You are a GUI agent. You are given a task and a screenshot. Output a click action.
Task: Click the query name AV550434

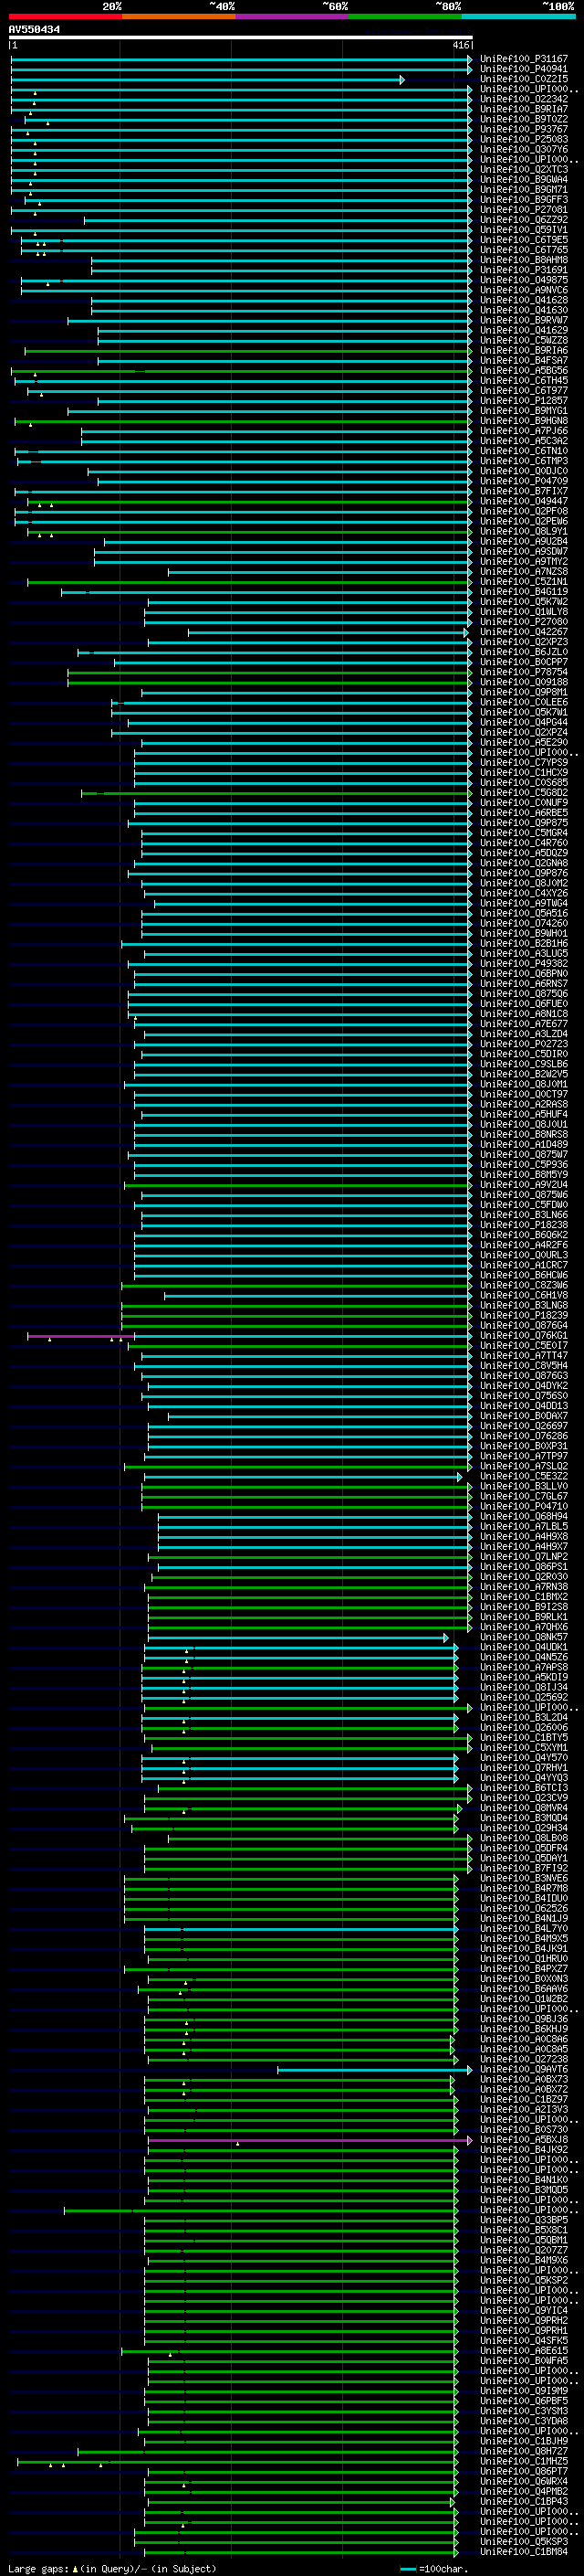point(34,30)
